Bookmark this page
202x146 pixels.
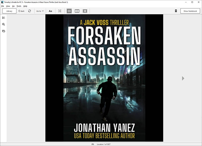[176, 11]
